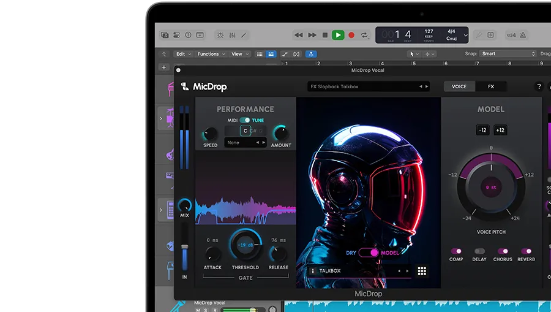
Task: Click the AMOUNT knob
Action: click(x=281, y=133)
